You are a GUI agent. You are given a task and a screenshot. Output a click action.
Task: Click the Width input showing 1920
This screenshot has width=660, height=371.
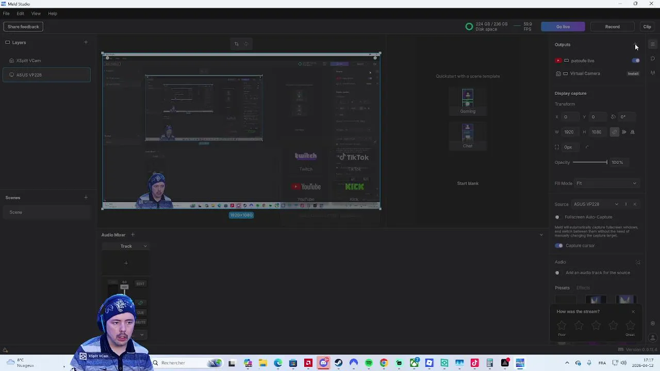pos(570,132)
